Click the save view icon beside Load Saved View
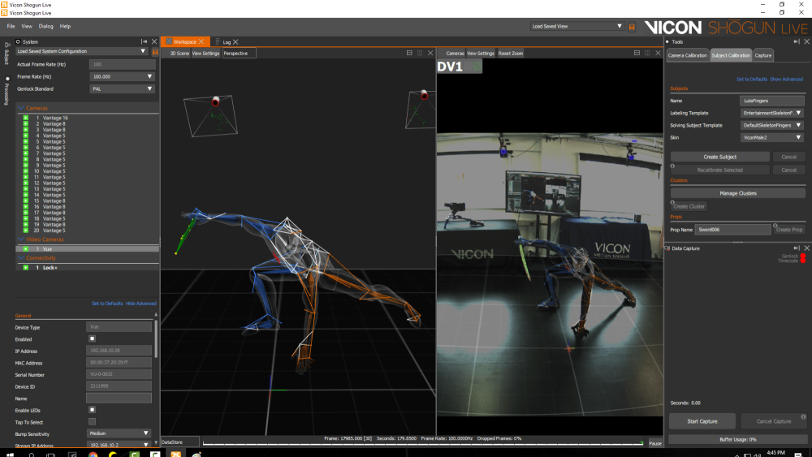The image size is (812, 457). (632, 27)
